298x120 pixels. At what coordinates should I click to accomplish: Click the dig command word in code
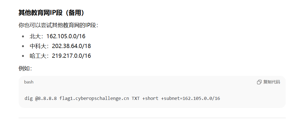click(x=28, y=98)
